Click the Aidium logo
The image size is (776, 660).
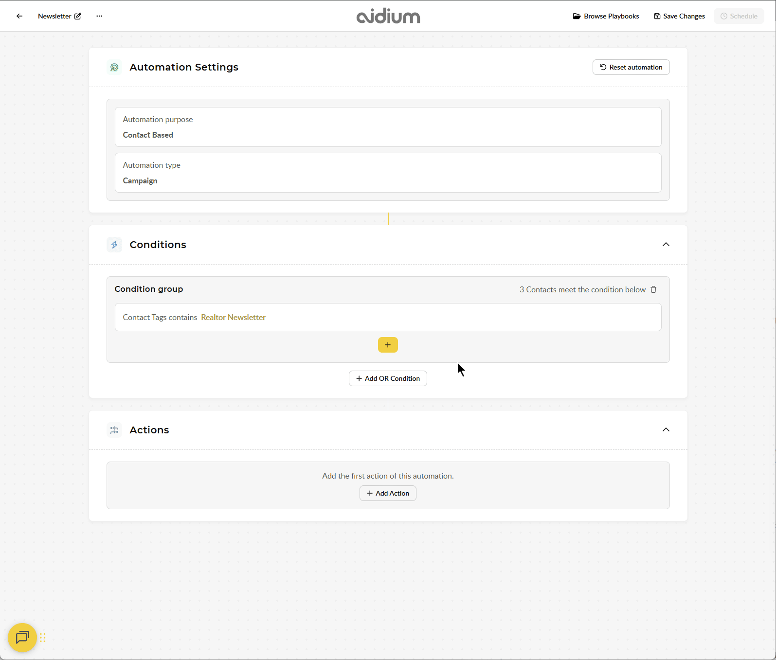click(x=388, y=16)
